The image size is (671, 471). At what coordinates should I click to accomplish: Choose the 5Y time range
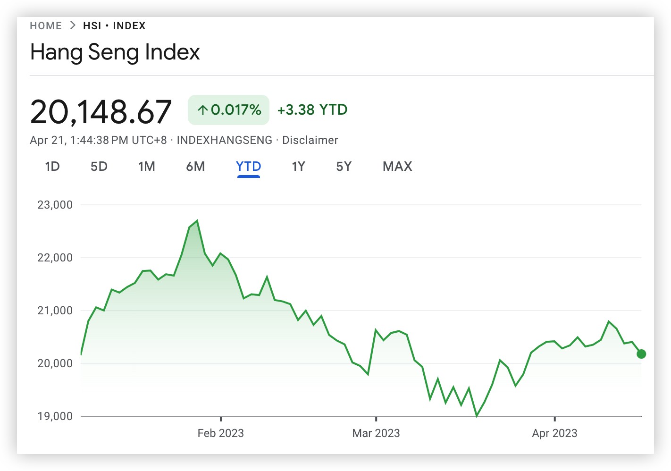click(x=344, y=167)
